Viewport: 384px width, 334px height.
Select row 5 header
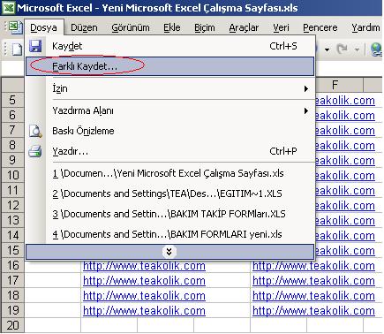click(12, 100)
